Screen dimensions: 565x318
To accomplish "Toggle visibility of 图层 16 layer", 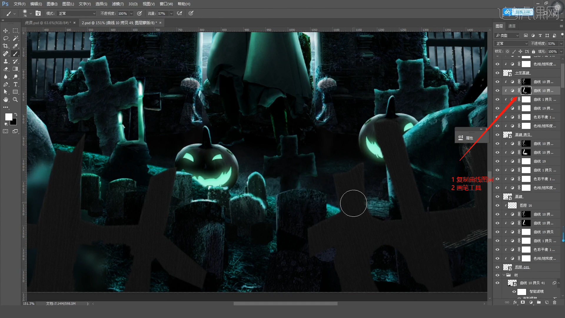I will click(497, 205).
